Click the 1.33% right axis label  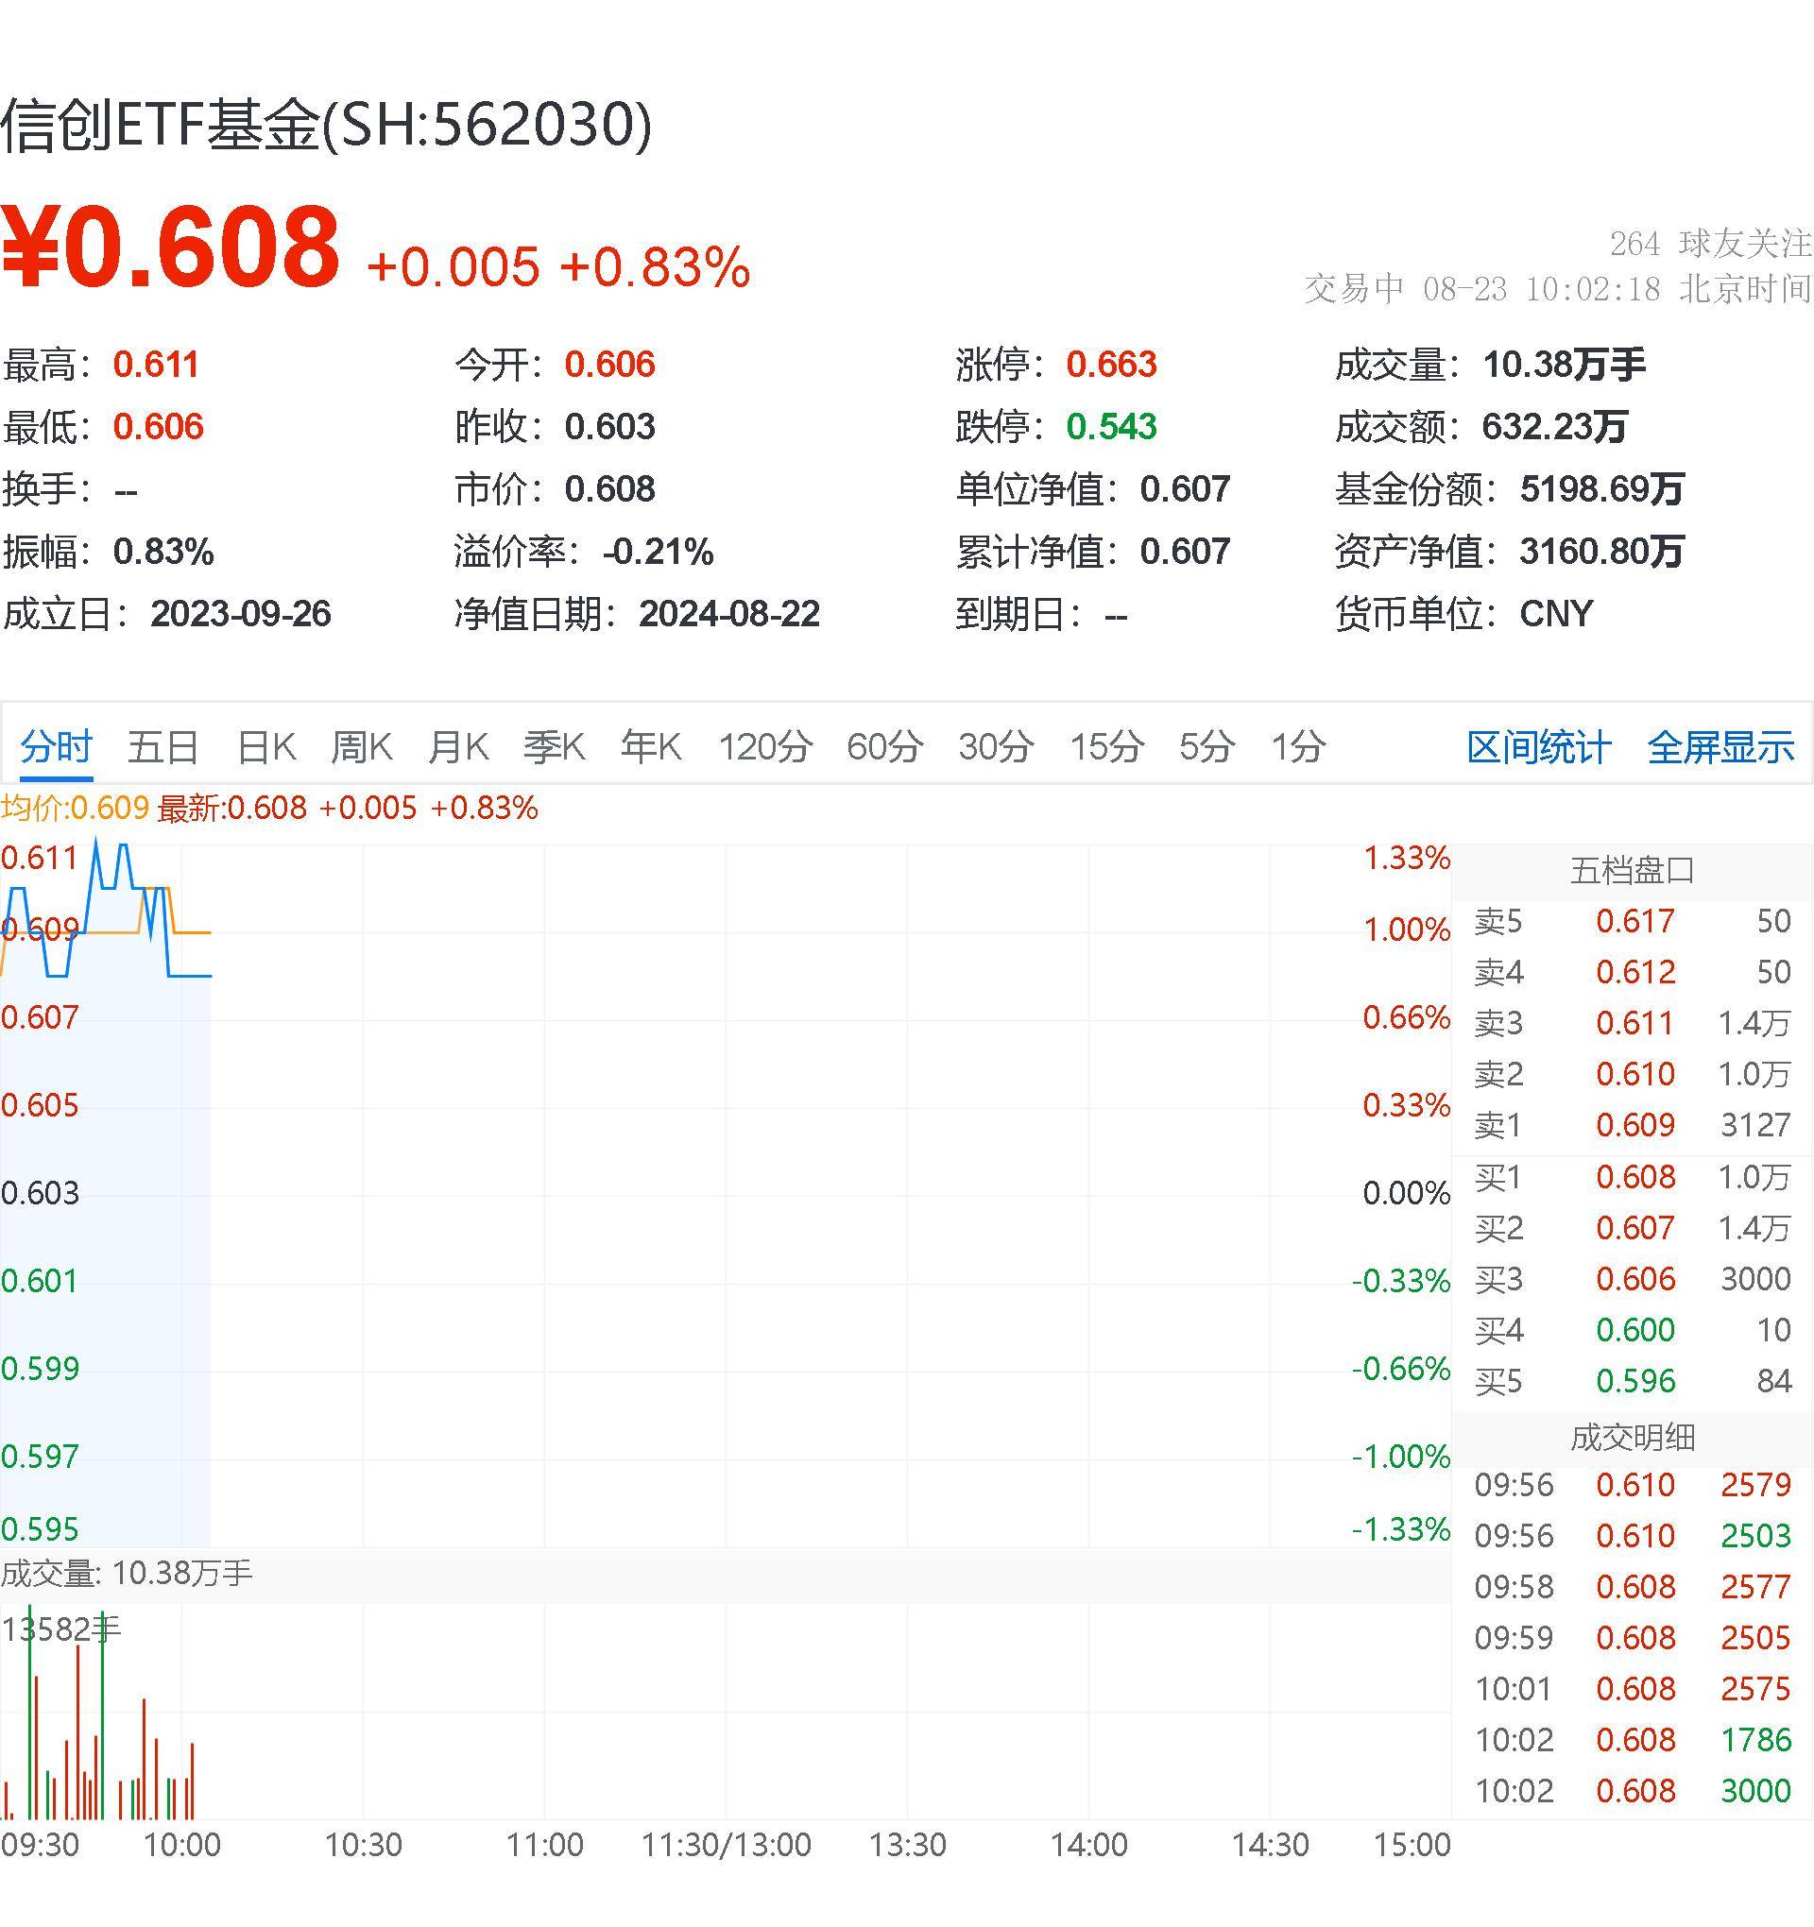pyautogui.click(x=1407, y=858)
